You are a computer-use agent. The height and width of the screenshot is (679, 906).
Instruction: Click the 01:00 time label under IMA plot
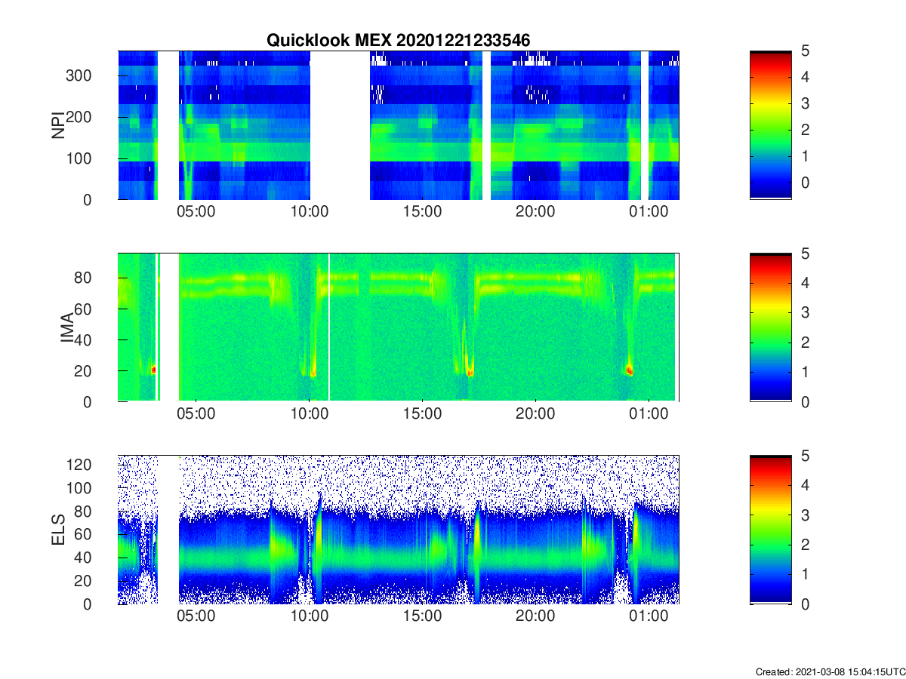(x=648, y=414)
